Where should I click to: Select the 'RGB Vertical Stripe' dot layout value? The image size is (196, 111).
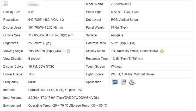(124, 20)
